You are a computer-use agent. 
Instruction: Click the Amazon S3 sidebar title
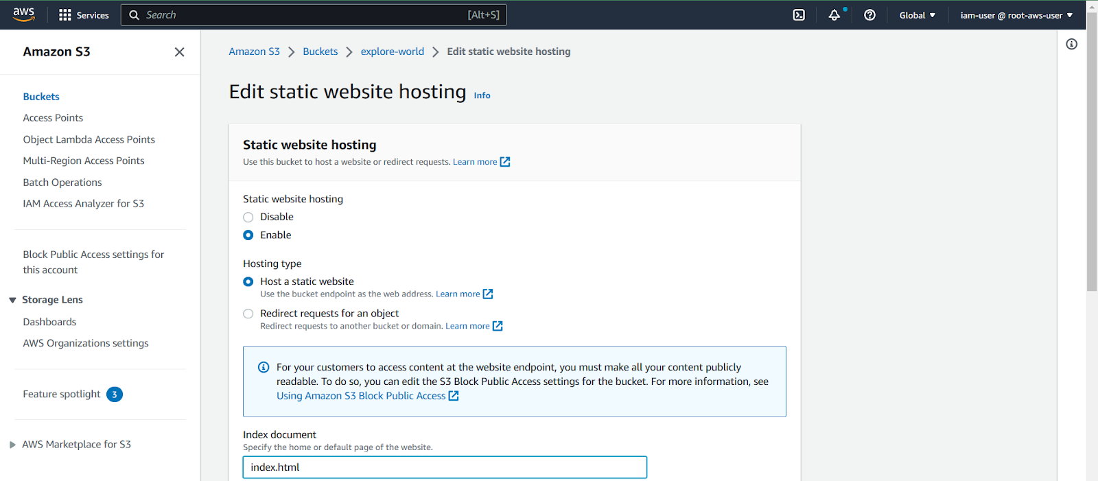56,51
